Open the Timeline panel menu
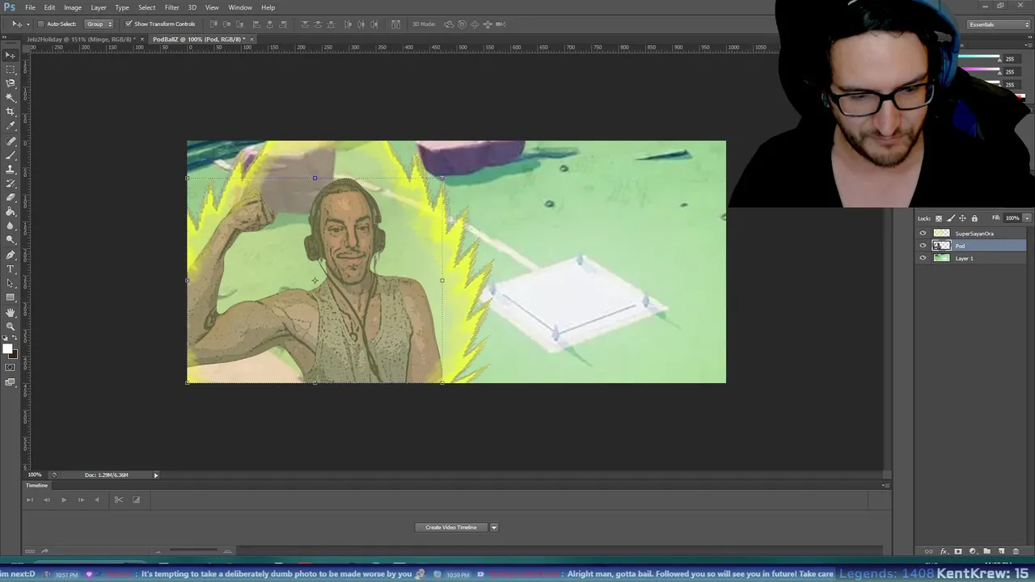This screenshot has width=1035, height=582. 885,486
